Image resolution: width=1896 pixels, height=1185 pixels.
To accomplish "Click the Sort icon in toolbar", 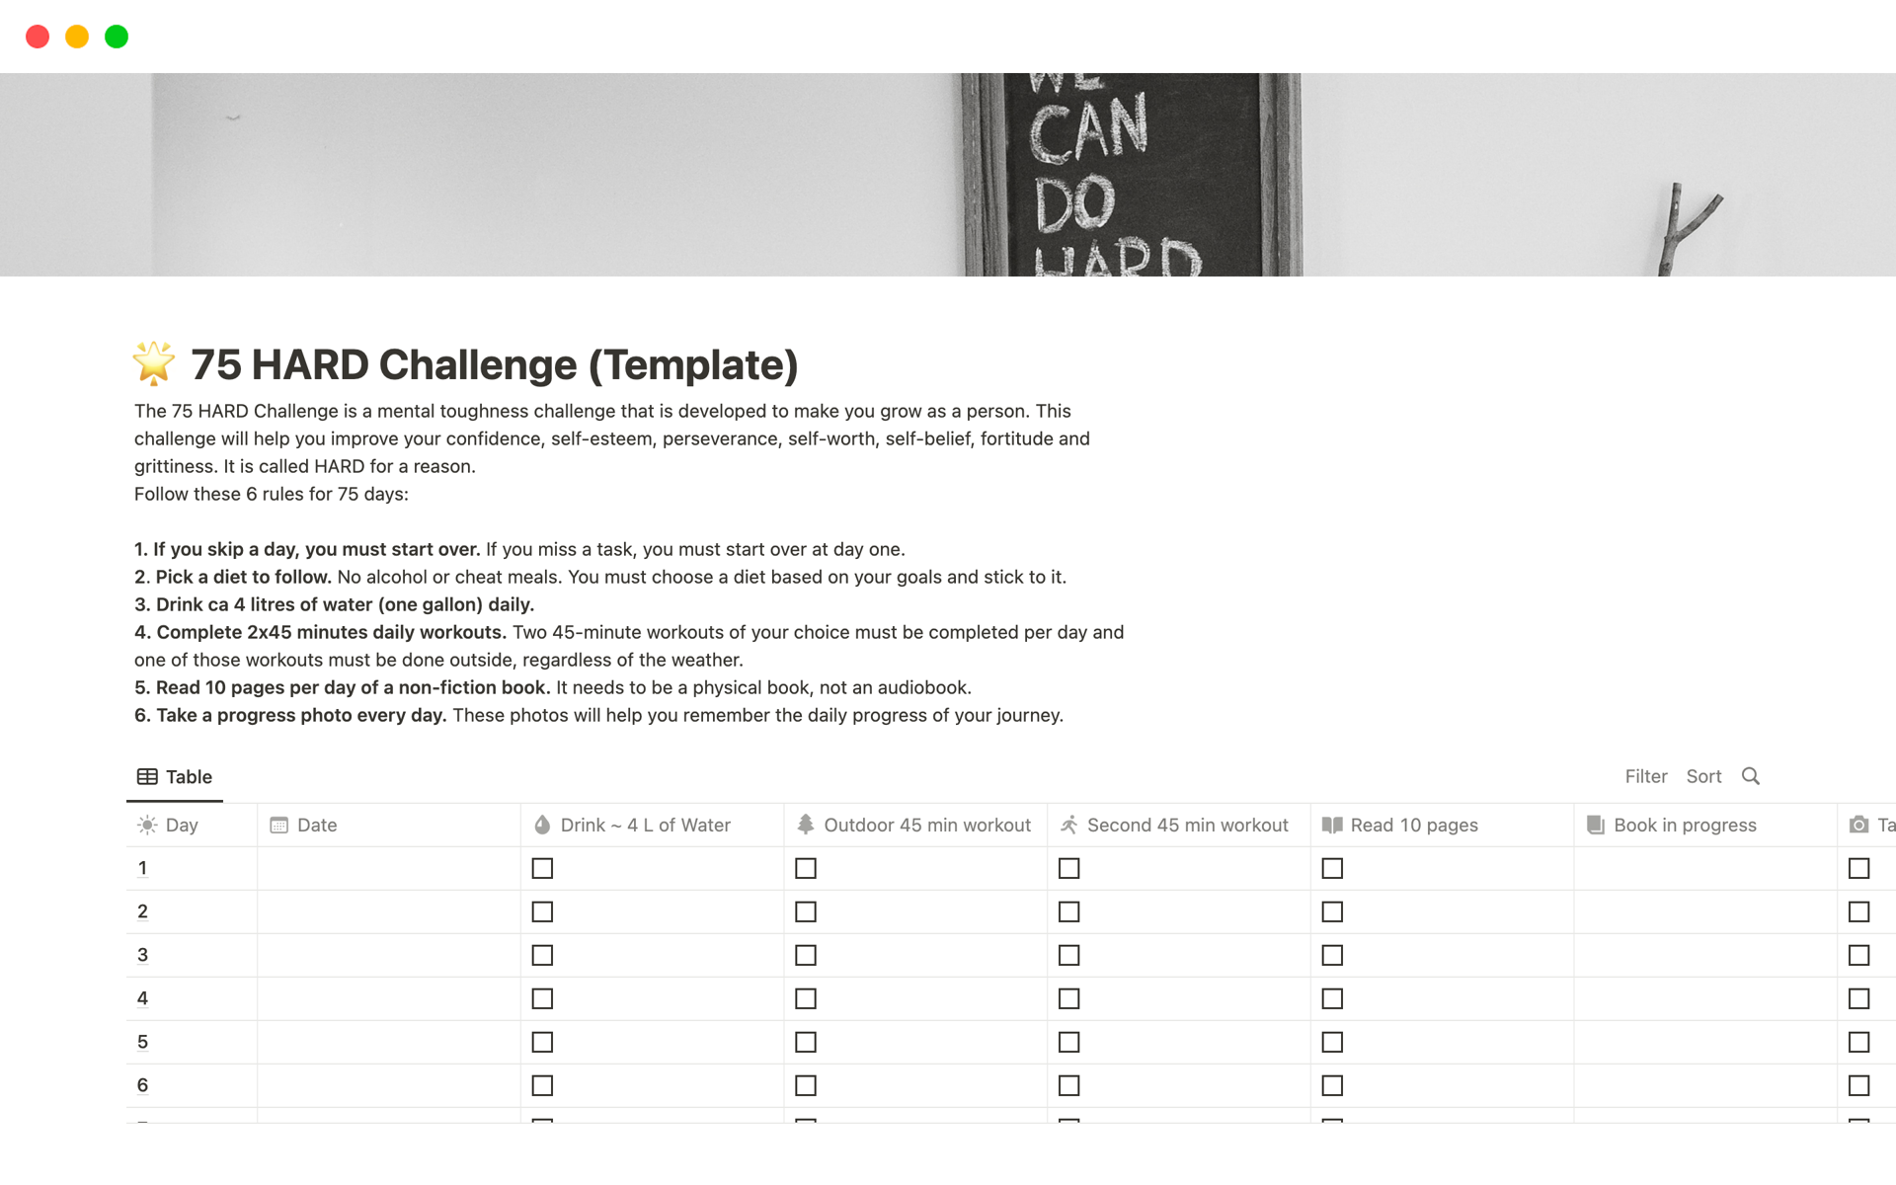I will coord(1703,774).
